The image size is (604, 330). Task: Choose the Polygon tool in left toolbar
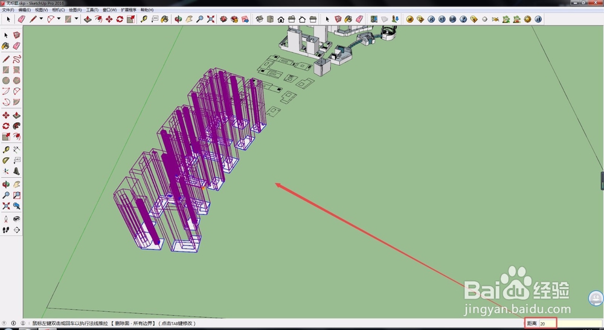pyautogui.click(x=16, y=80)
